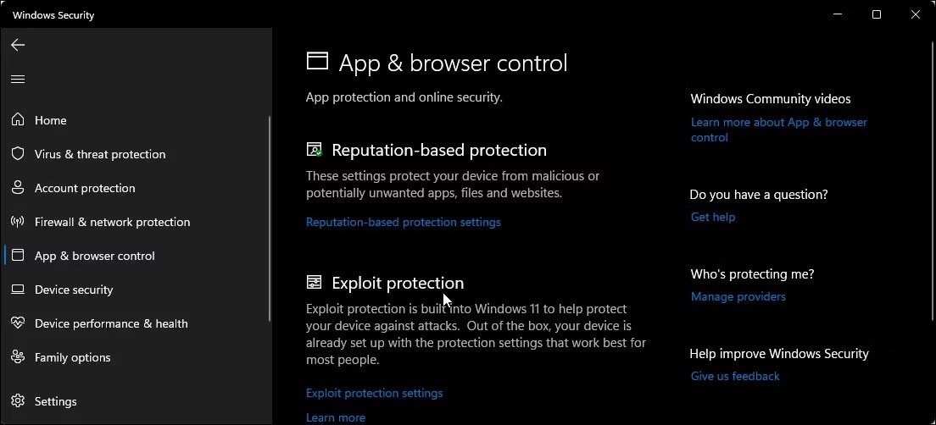Click the Device security laptop icon
This screenshot has height=425, width=936.
click(18, 290)
